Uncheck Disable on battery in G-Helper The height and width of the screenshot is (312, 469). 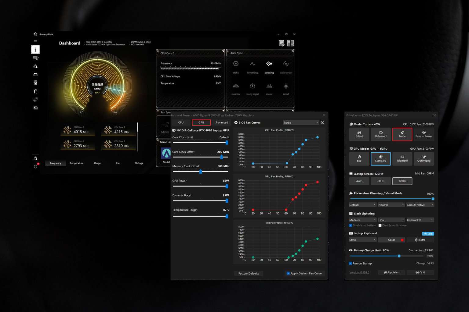[x=351, y=225]
